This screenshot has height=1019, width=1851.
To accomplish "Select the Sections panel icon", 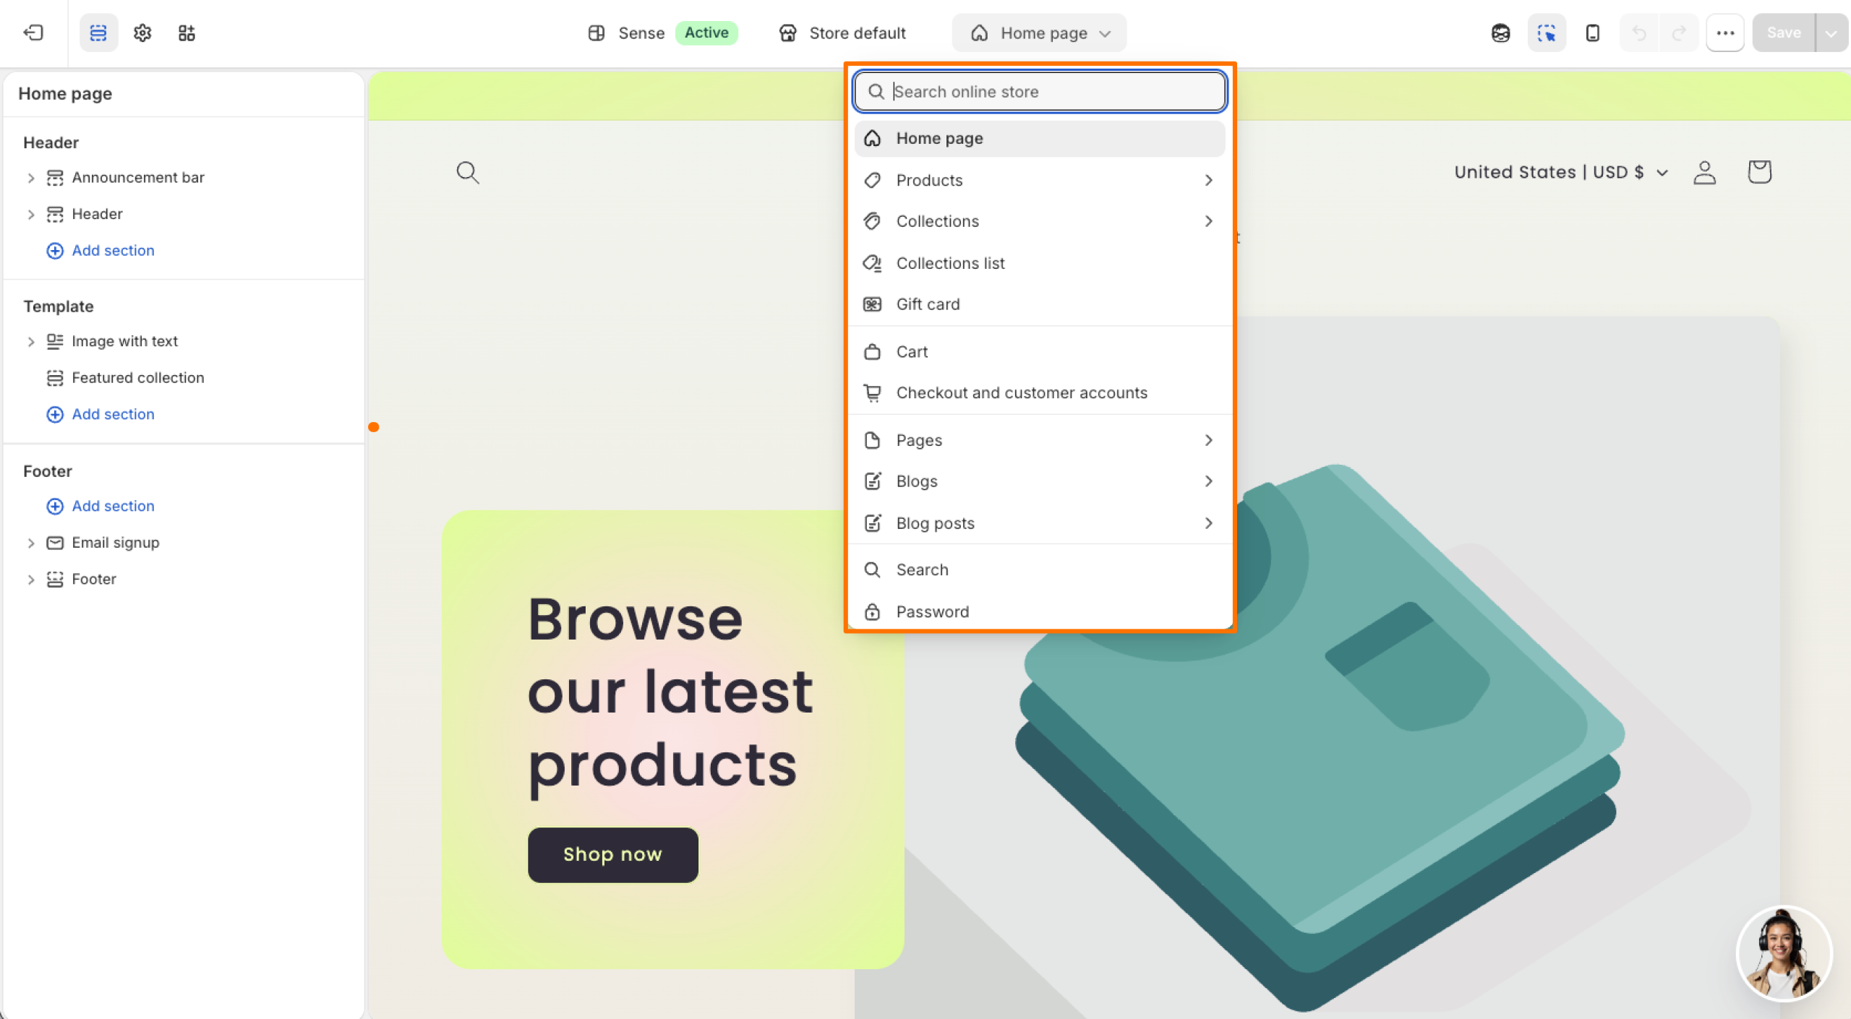I will (98, 33).
